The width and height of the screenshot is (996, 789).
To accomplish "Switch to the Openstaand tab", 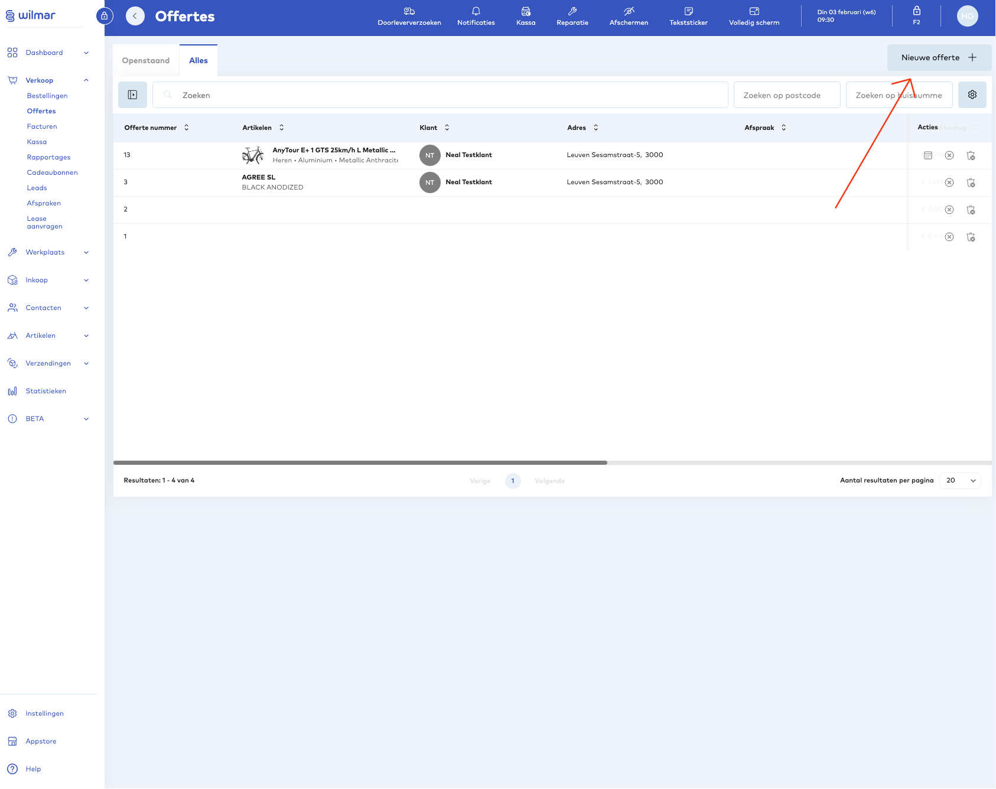I will tap(146, 61).
